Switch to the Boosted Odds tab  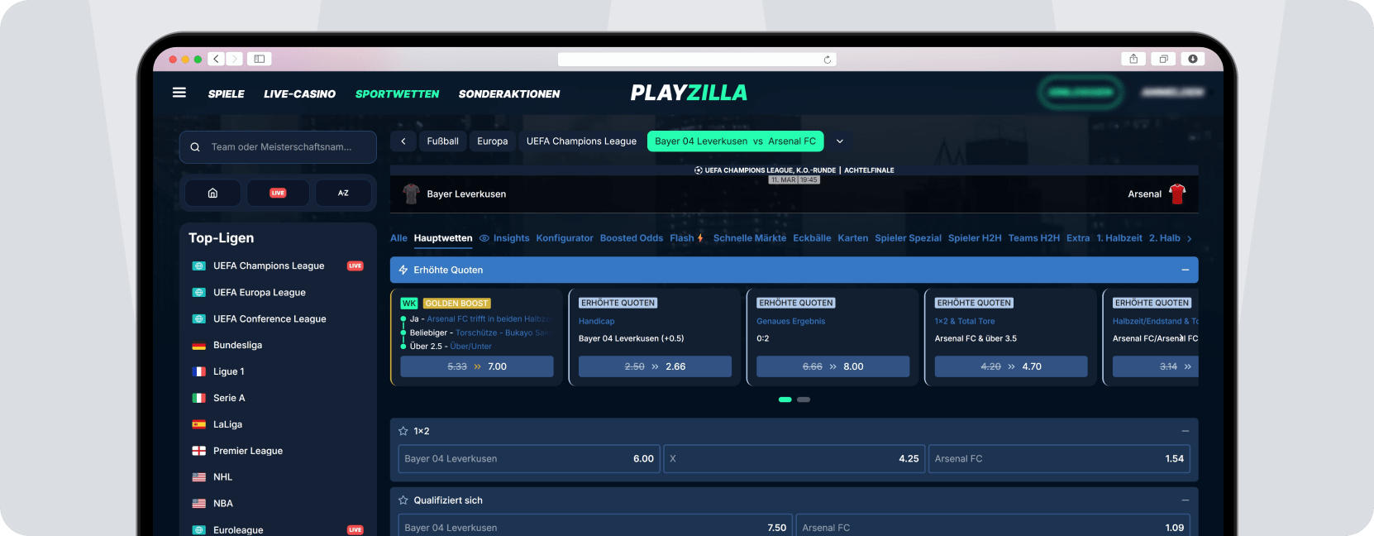(x=632, y=238)
